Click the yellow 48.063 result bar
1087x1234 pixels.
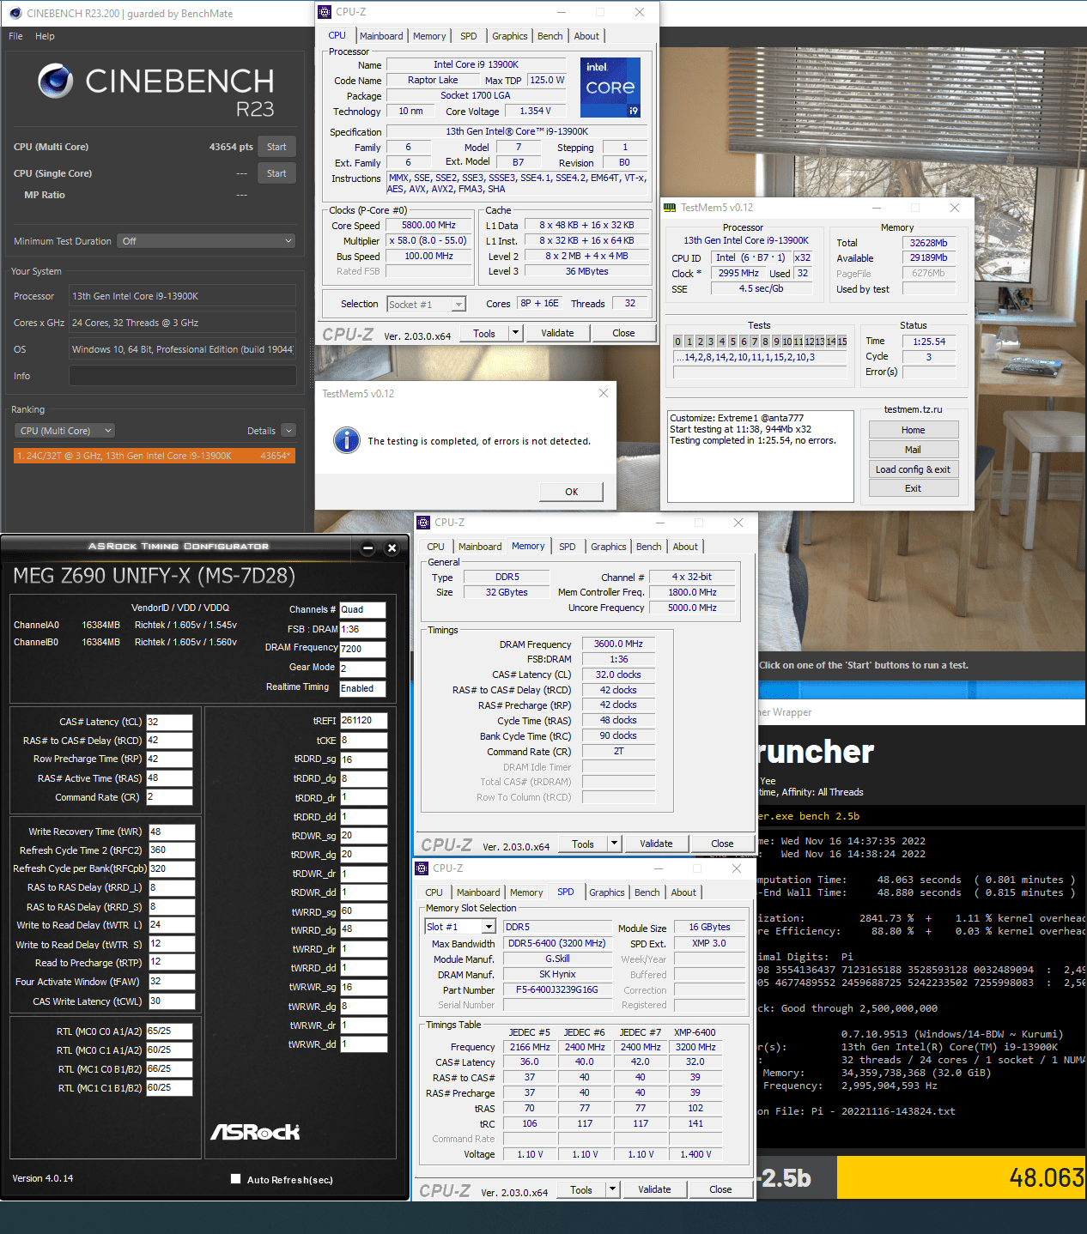click(962, 1177)
